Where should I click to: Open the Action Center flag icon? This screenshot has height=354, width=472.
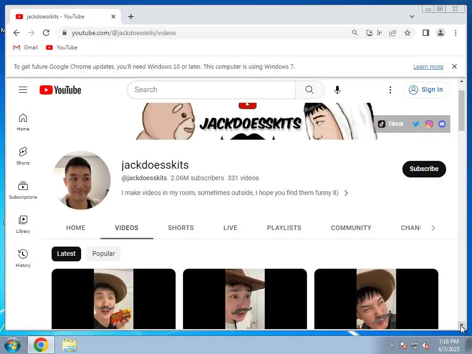point(403,346)
